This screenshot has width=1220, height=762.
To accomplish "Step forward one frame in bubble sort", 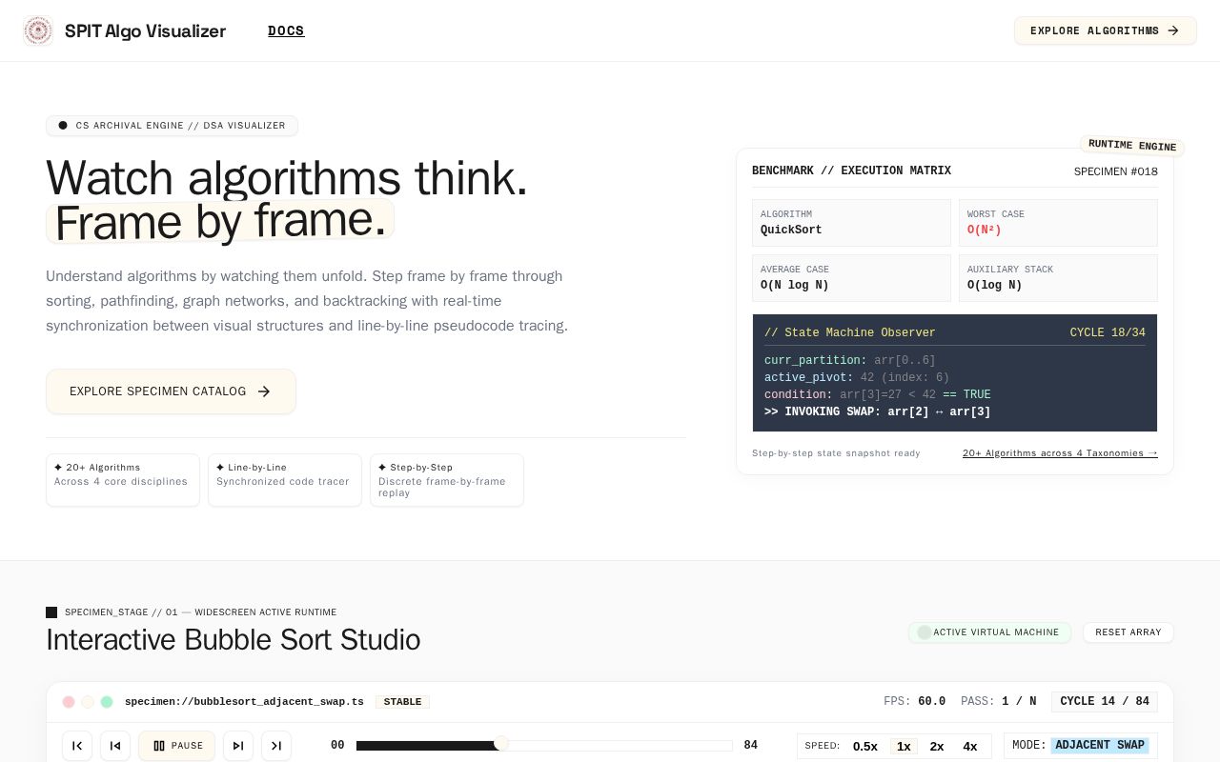I will [238, 746].
